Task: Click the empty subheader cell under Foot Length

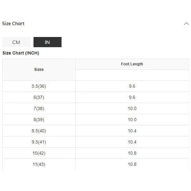Action: [132, 75]
